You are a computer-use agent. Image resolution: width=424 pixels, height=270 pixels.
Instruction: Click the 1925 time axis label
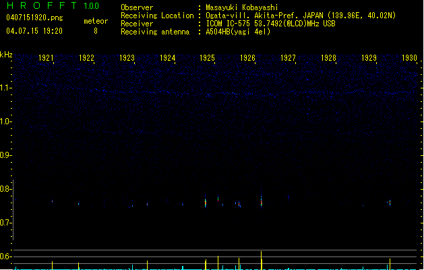(207, 58)
